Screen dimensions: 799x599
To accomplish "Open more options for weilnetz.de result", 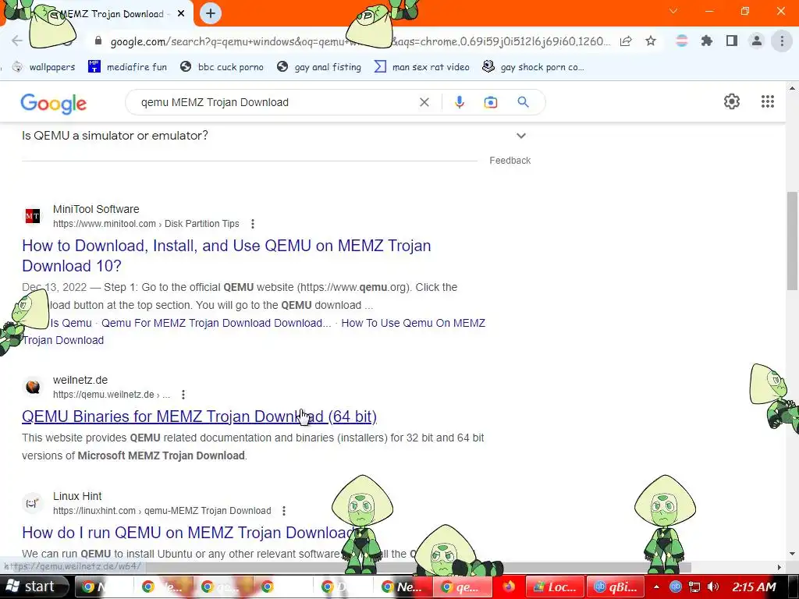I will coord(183,394).
